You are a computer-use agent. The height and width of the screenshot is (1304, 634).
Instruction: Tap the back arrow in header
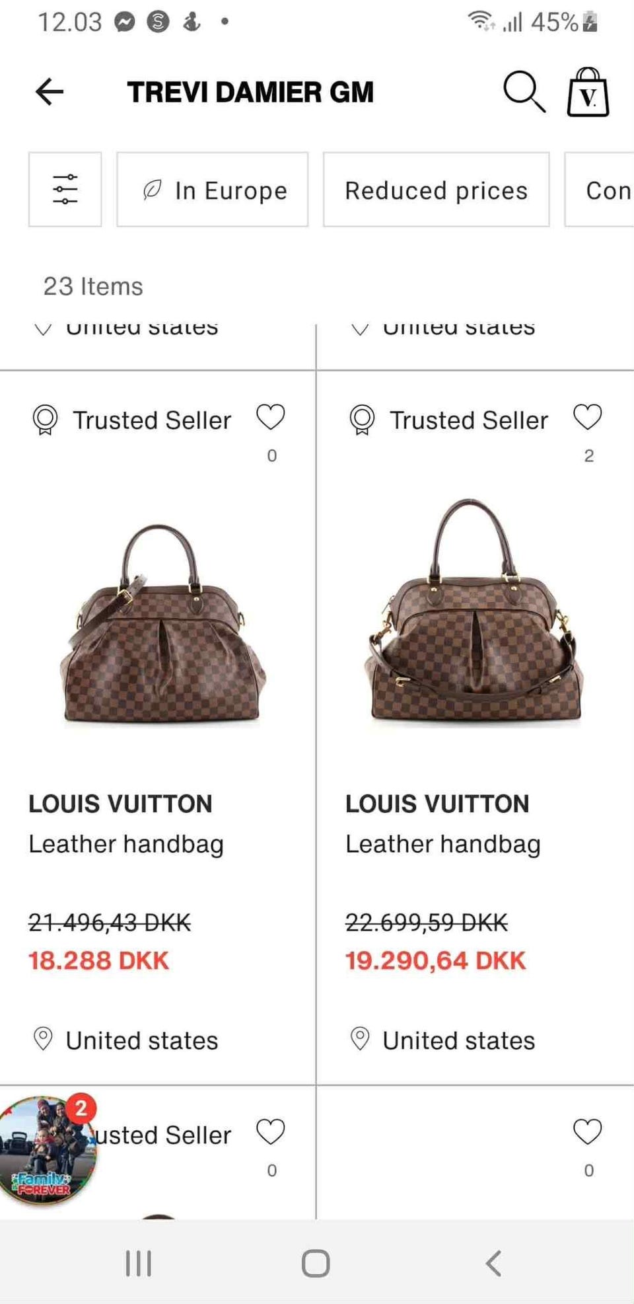[50, 91]
